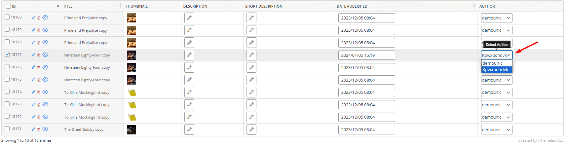Edit post 18171 using the pencil icon
Screen dimensions: 568x144
click(x=33, y=129)
